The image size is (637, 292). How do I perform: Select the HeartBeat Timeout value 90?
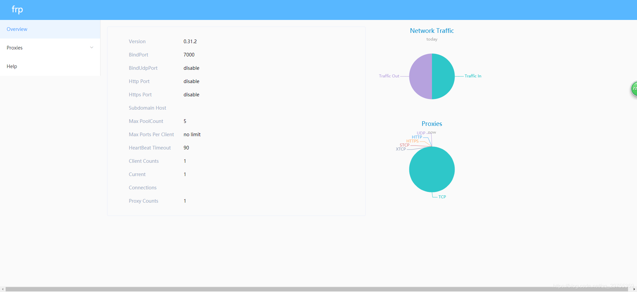pyautogui.click(x=186, y=148)
